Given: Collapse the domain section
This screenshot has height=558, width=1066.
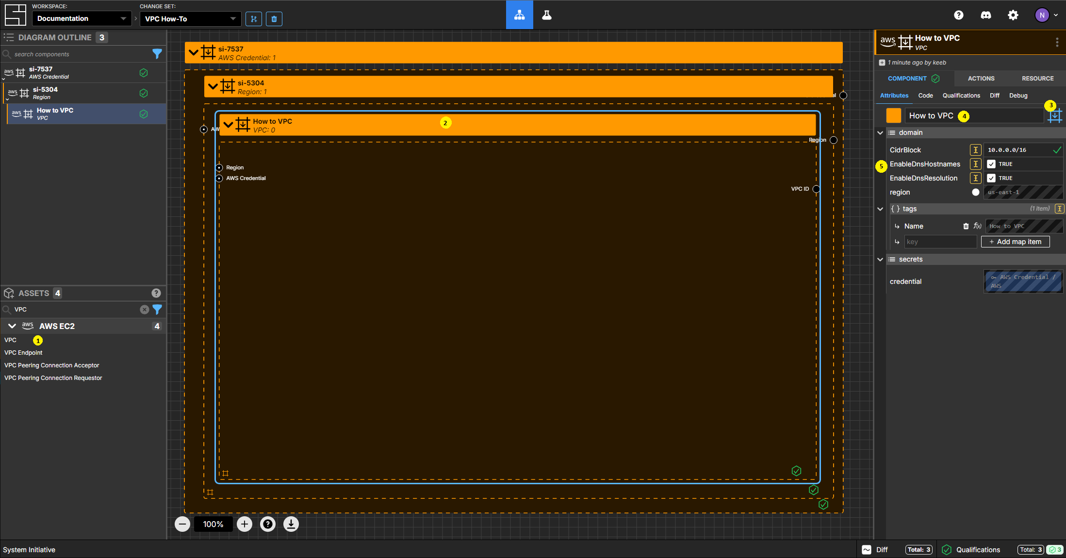Looking at the screenshot, I should (x=880, y=132).
